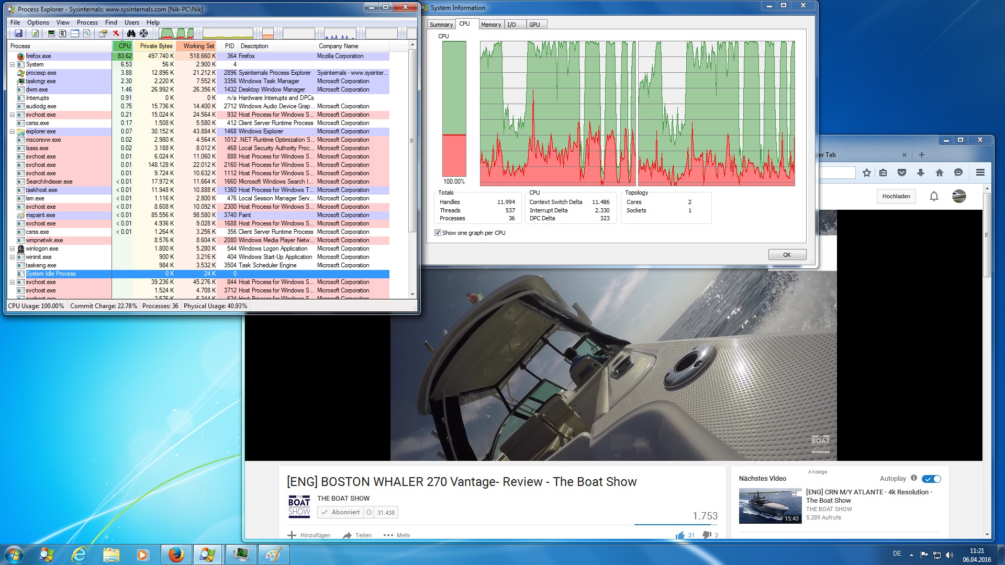Select the crosshair Find Window's Process icon
This screenshot has height=565, width=1005.
tap(143, 33)
